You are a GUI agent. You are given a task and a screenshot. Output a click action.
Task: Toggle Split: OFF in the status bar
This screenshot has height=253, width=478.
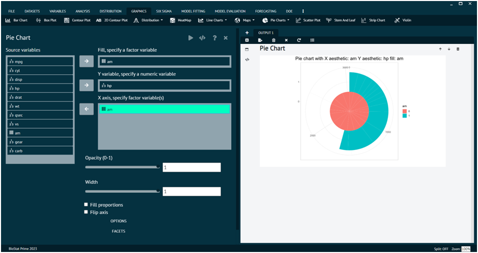441,249
